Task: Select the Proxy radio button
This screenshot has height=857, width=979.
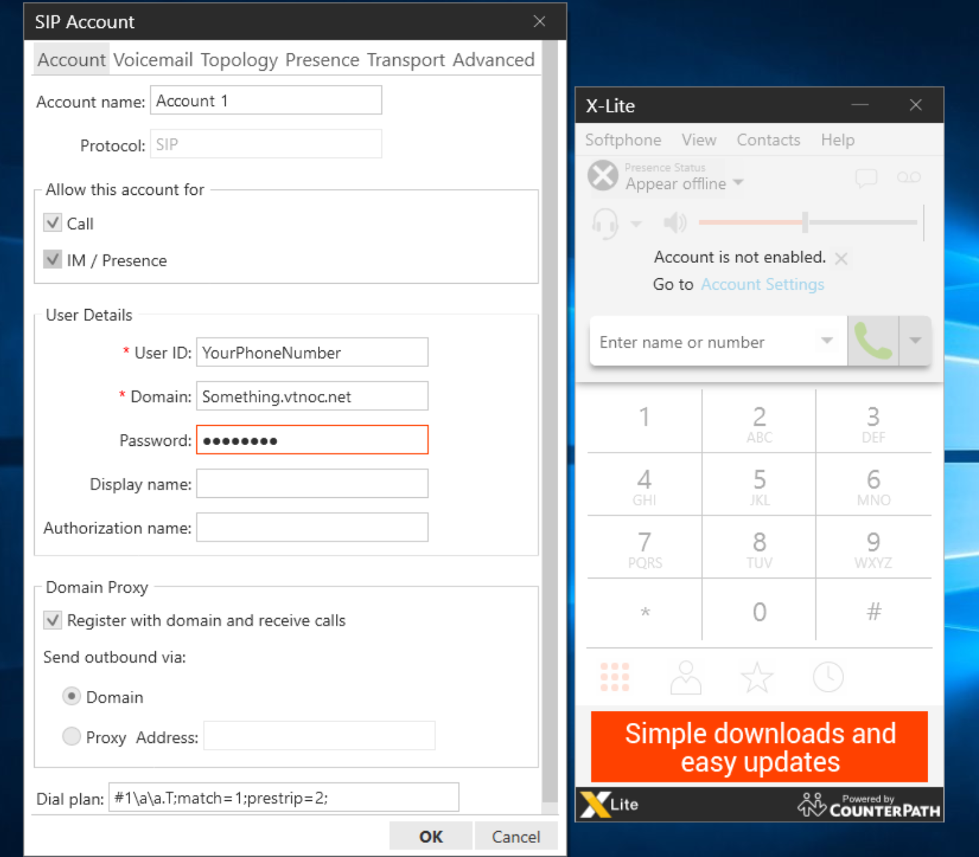Action: 71,736
